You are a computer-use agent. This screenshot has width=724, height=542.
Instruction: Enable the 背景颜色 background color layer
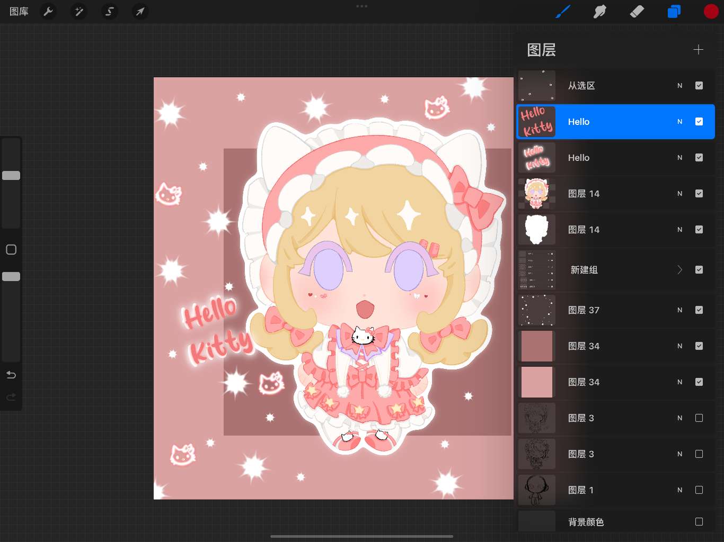699,521
